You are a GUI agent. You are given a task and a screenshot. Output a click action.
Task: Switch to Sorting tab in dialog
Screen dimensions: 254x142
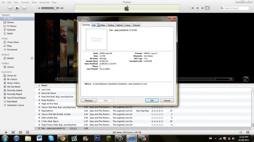click(x=111, y=25)
